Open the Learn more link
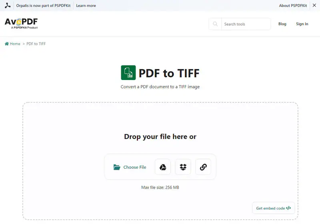The height and width of the screenshot is (224, 320). click(x=86, y=6)
